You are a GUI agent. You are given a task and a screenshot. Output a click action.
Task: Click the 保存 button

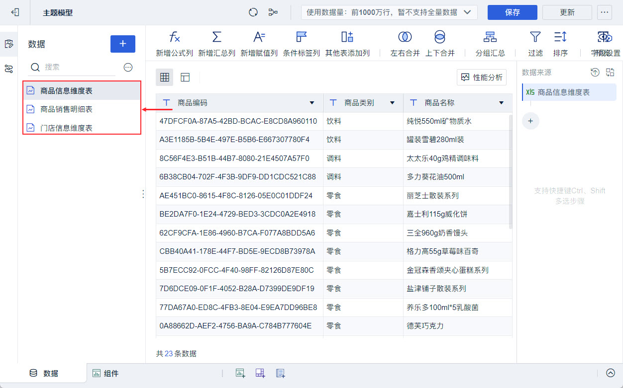pyautogui.click(x=513, y=12)
